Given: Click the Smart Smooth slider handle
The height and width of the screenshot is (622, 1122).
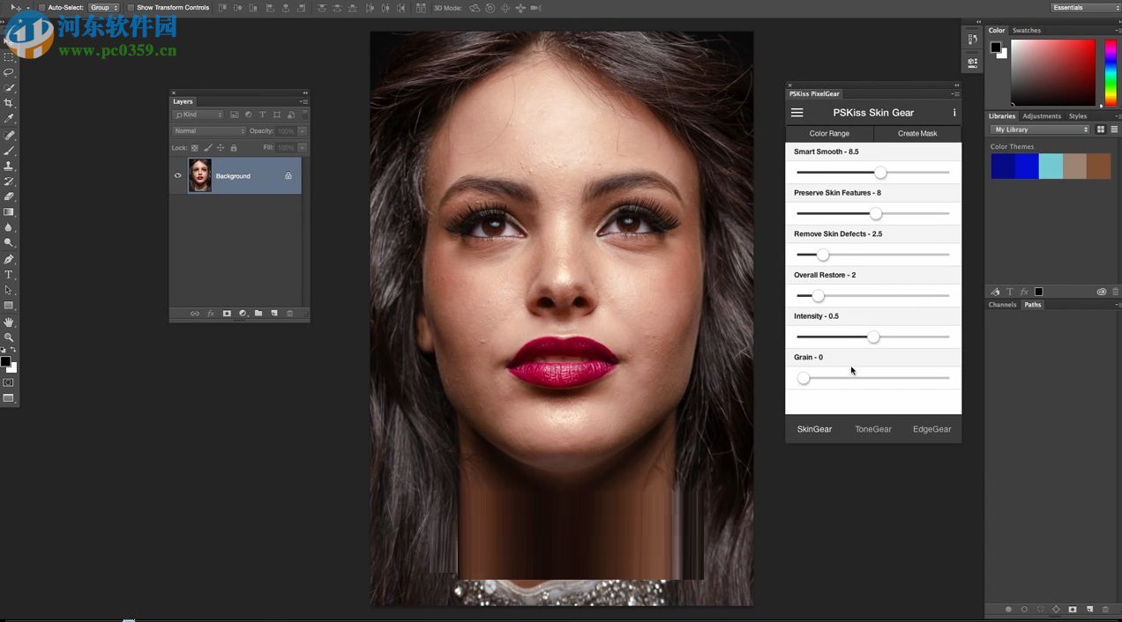Looking at the screenshot, I should point(879,173).
